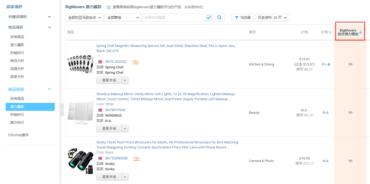The height and width of the screenshot is (184, 370).
Task: Select 所有商品 under 商品调研
Action: coord(17,37)
